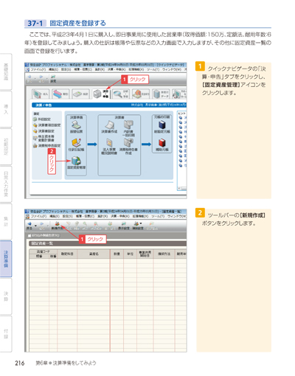Expand the 帳簿設定 toolbar dropdown arrow

(x=141, y=223)
